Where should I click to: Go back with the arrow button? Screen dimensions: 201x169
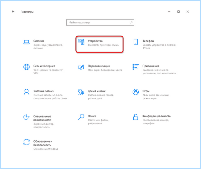pos(13,12)
